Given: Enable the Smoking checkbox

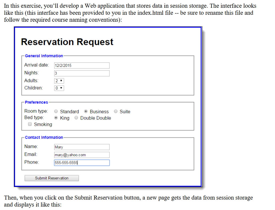Looking at the screenshot, I should 30,124.
